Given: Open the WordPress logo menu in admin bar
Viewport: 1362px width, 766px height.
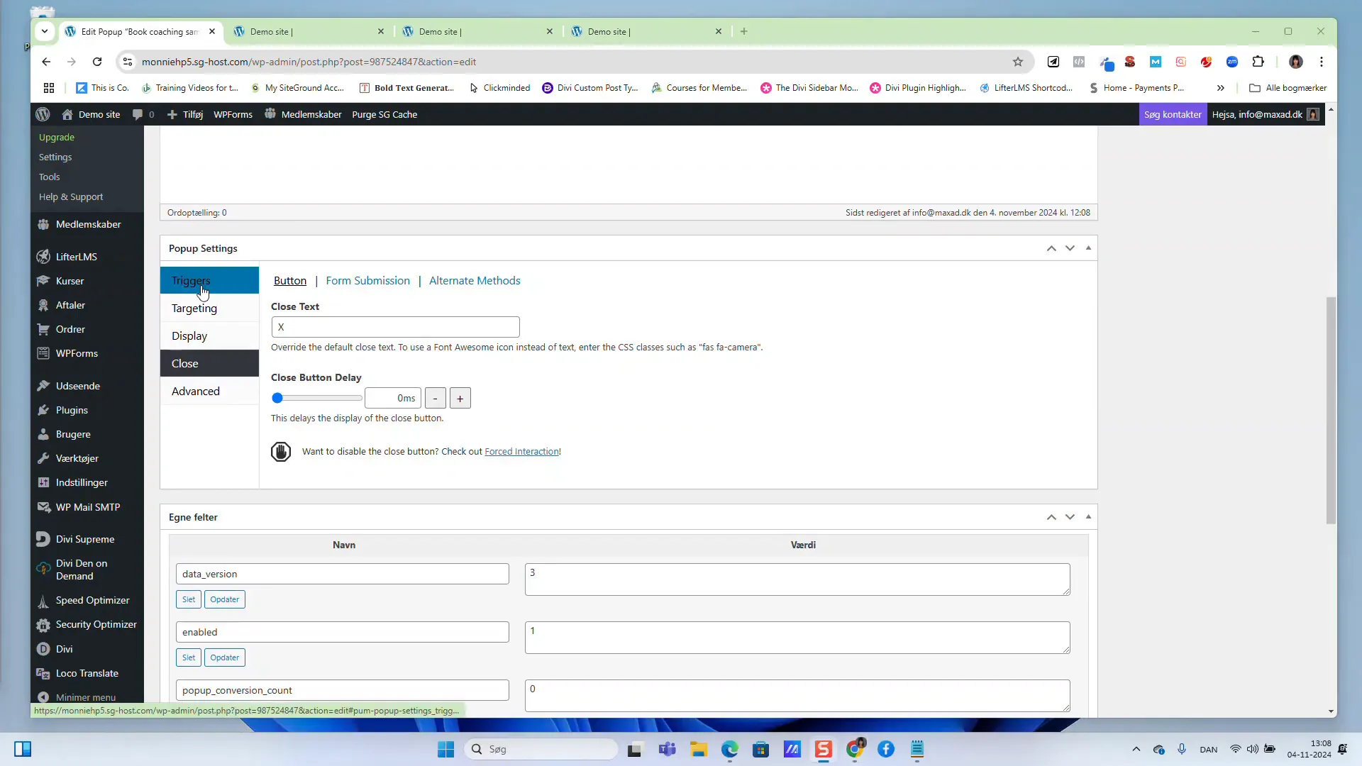Looking at the screenshot, I should pos(43,114).
